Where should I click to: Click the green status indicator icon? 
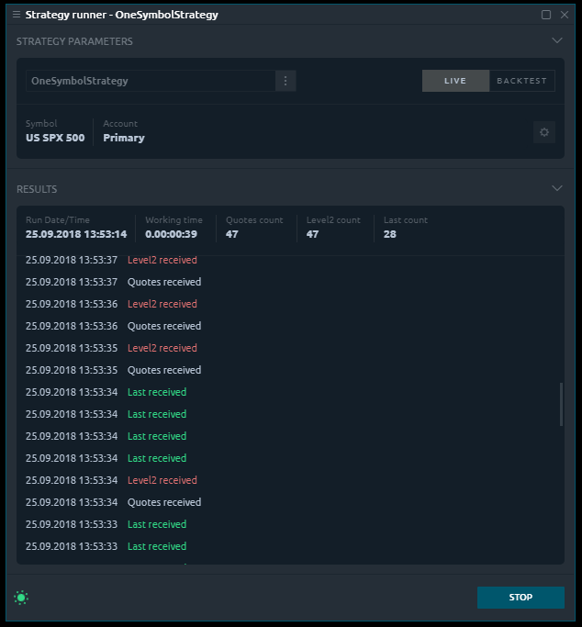coord(21,598)
